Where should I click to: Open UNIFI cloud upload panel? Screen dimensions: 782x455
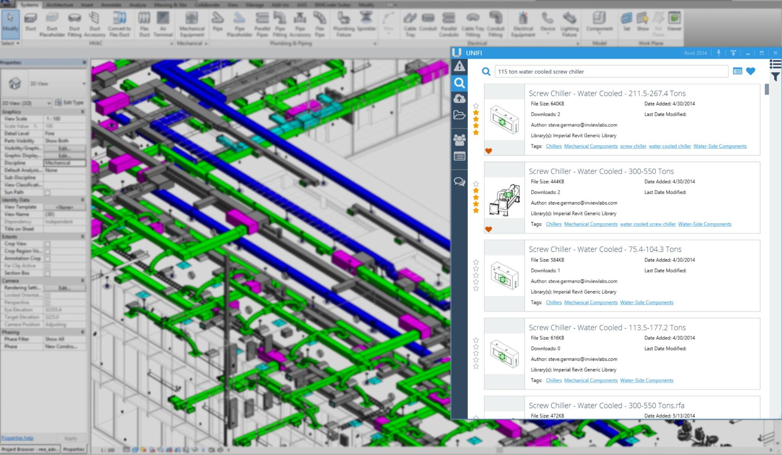[x=459, y=98]
